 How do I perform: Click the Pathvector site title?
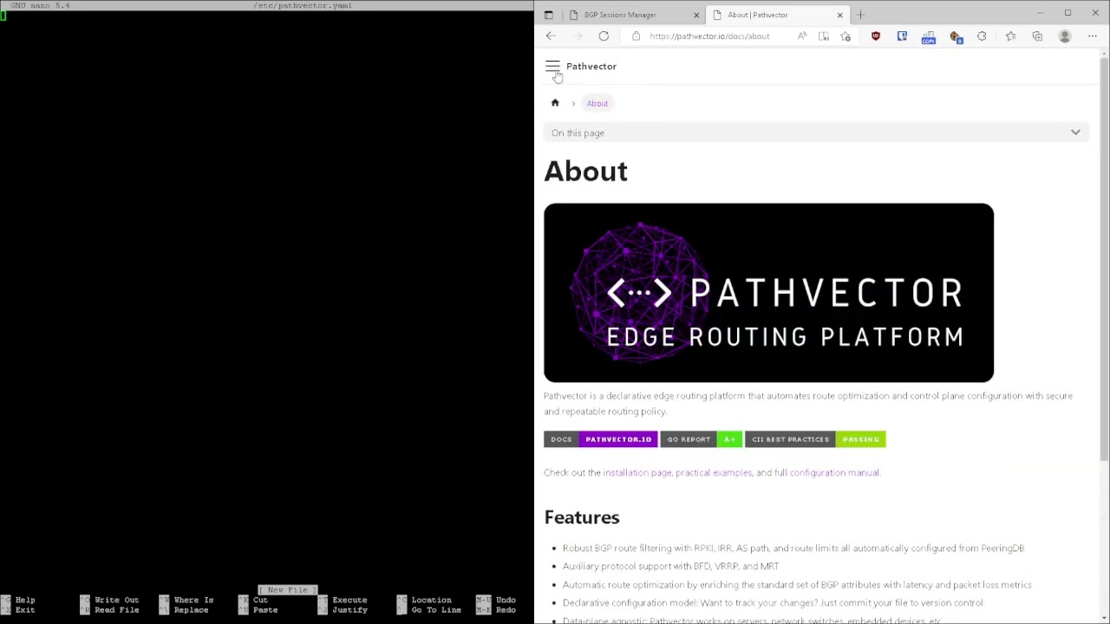(x=591, y=66)
